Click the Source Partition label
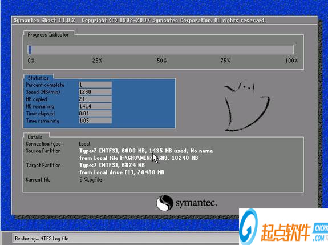The height and width of the screenshot is (245, 328). (43, 151)
